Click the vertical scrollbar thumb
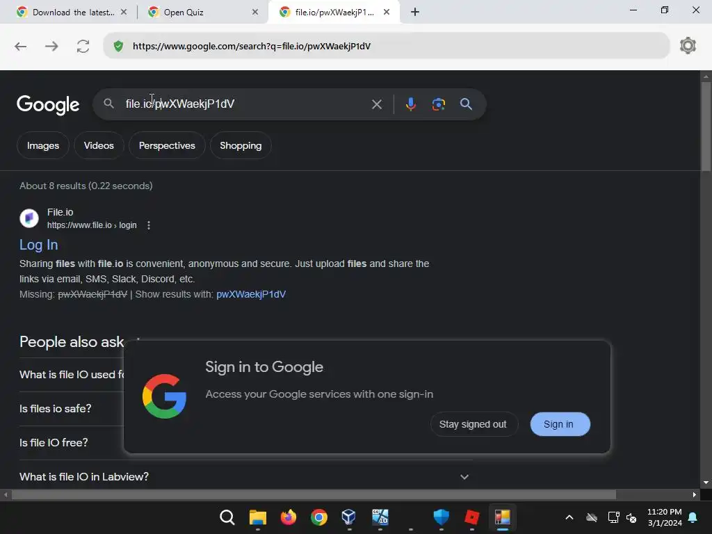Screen dimensions: 712x534 point(706,127)
